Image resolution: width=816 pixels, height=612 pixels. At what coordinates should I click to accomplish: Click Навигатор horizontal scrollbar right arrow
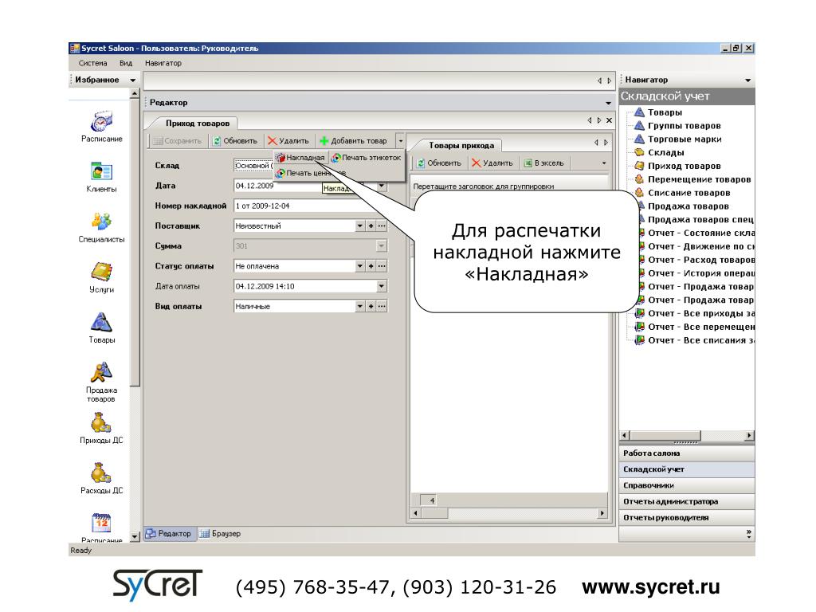tap(749, 436)
